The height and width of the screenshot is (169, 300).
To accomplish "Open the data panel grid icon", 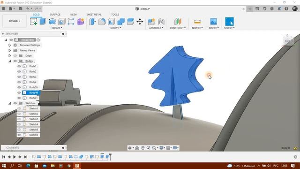I will pyautogui.click(x=3, y=8).
